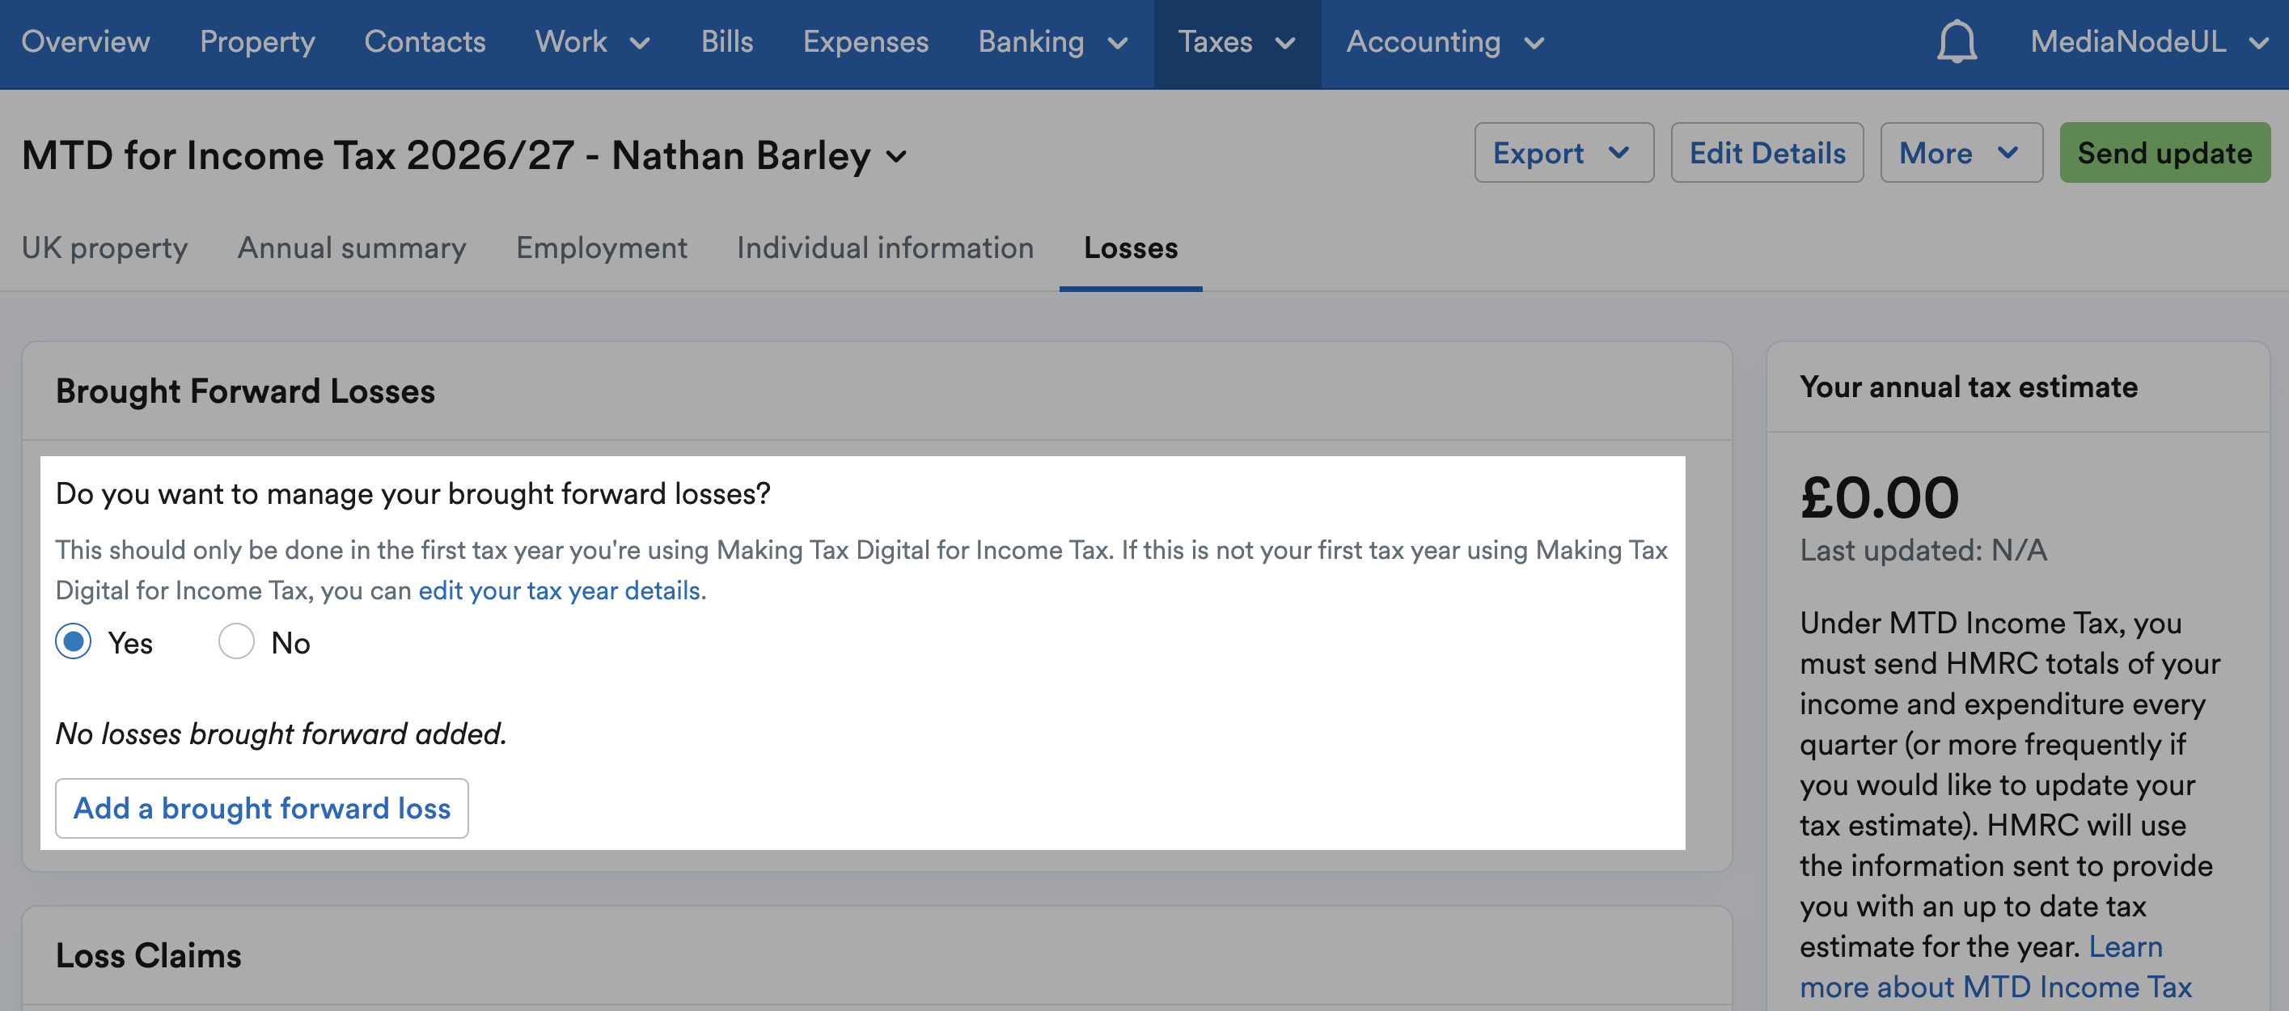The image size is (2289, 1011).
Task: Go to Overview in the navigation bar
Action: pos(85,42)
